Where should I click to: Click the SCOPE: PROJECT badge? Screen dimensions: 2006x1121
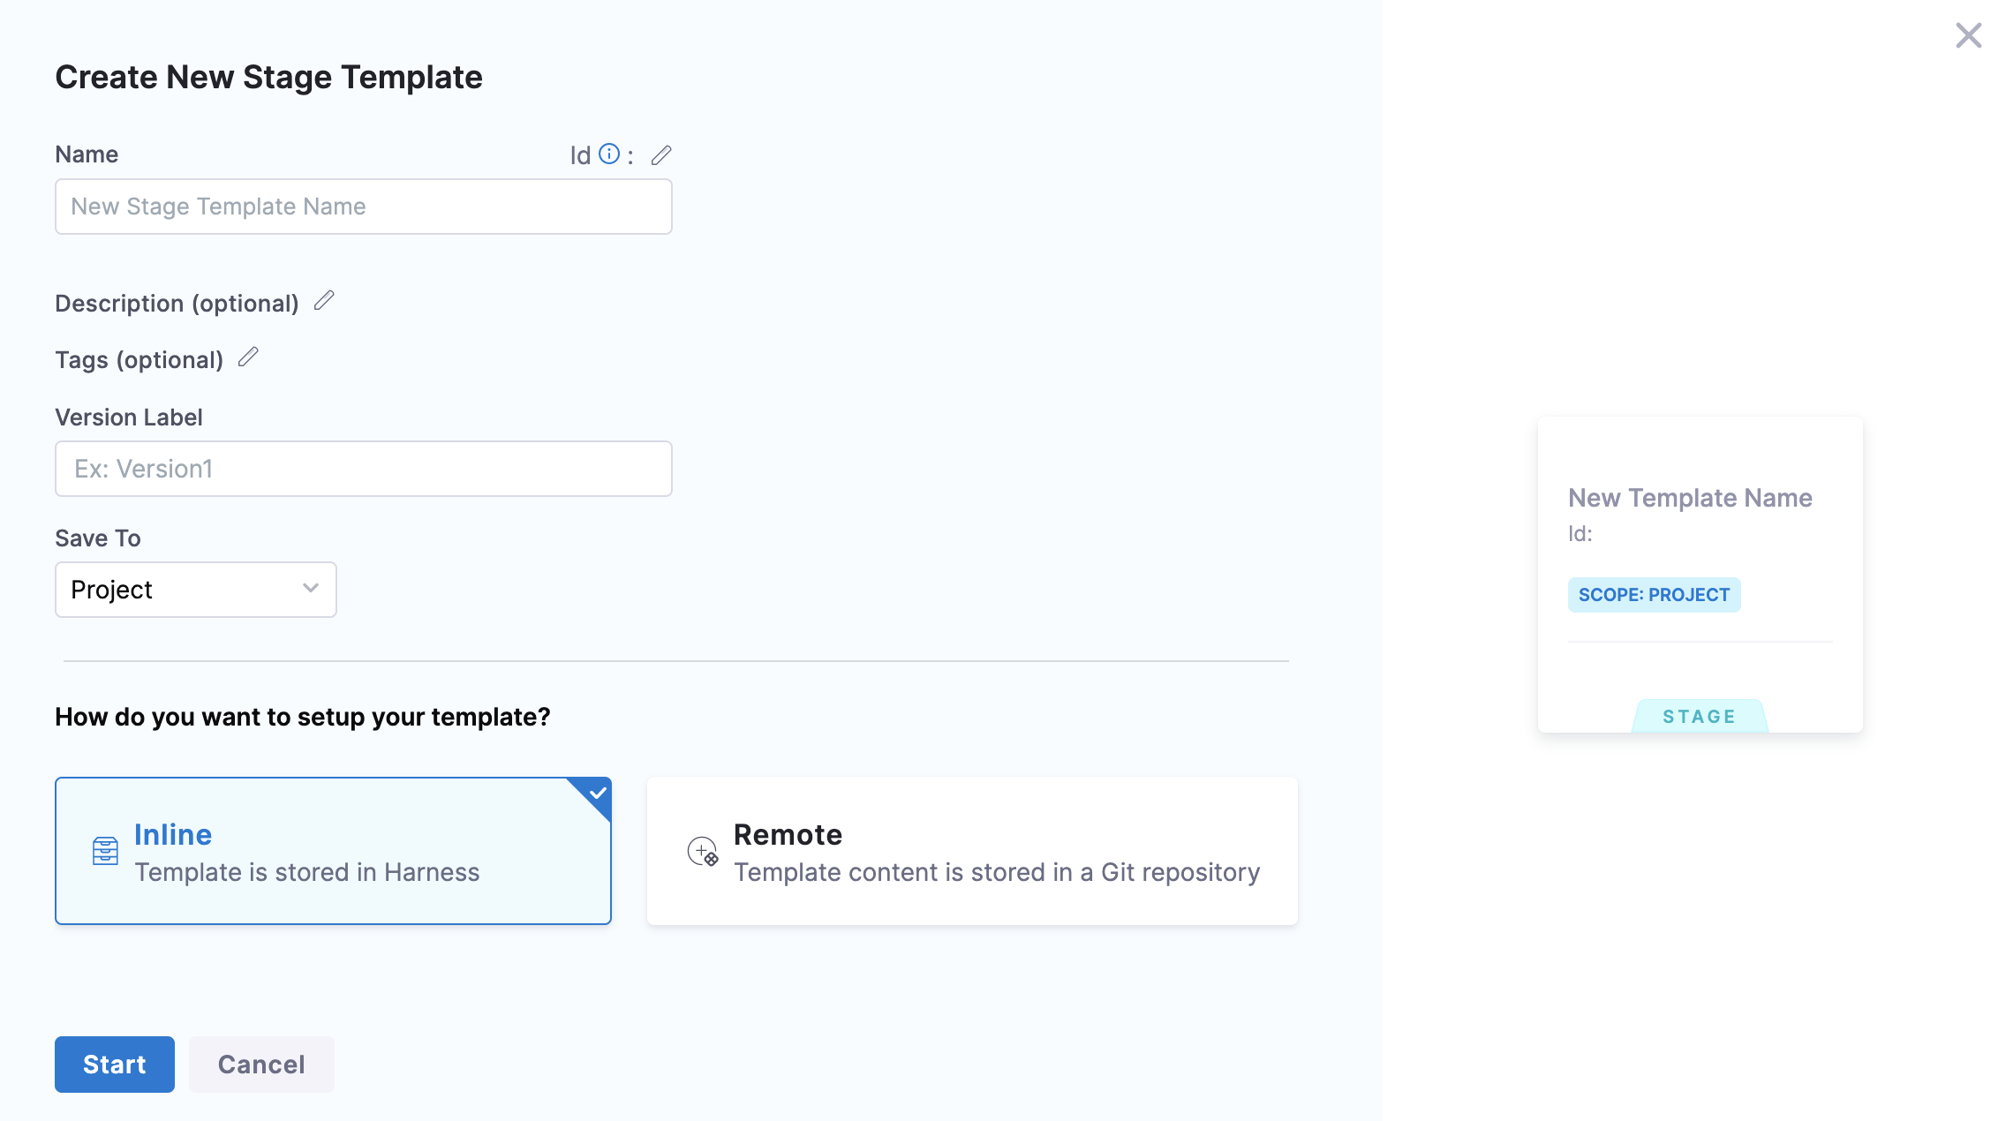pos(1654,595)
